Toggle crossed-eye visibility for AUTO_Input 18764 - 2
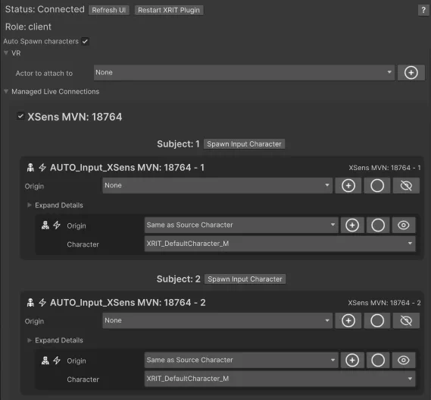This screenshot has width=431, height=400. (x=406, y=320)
